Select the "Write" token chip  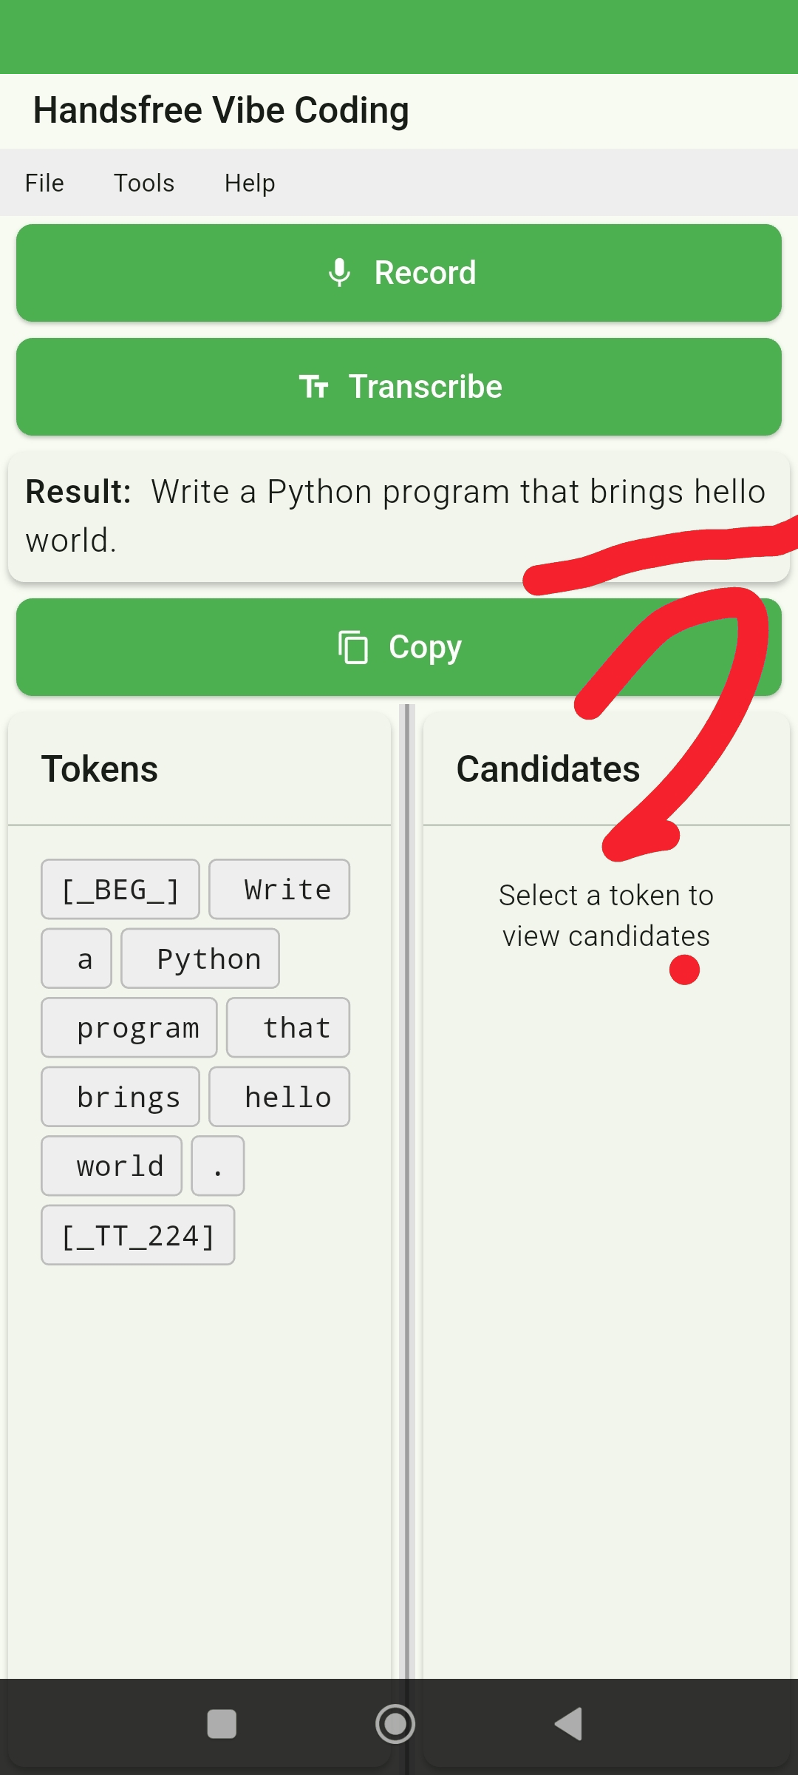[279, 889]
